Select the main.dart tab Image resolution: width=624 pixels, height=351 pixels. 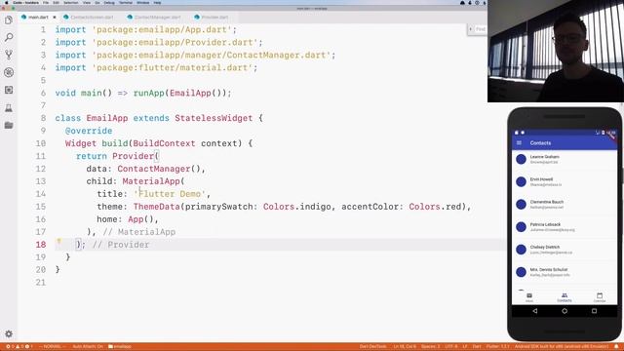pos(38,18)
